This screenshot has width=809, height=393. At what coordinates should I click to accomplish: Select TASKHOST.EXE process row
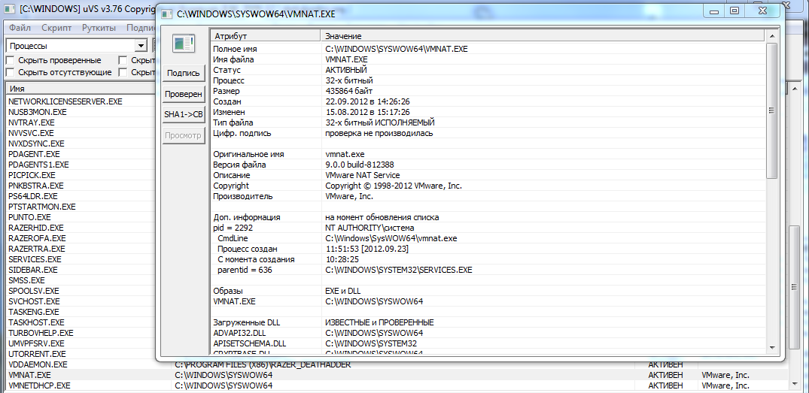point(36,322)
